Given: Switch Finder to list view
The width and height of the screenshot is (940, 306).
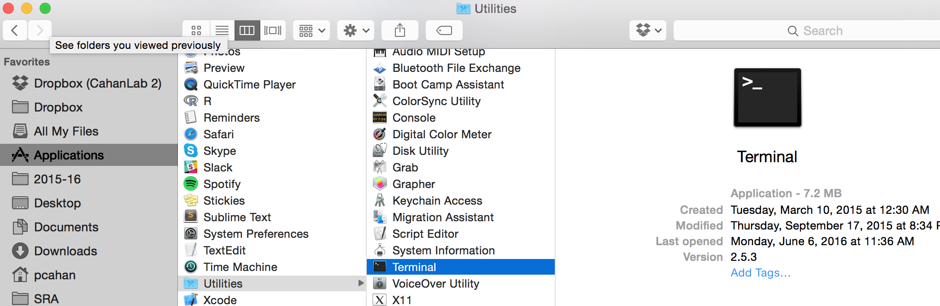Looking at the screenshot, I should [x=222, y=30].
